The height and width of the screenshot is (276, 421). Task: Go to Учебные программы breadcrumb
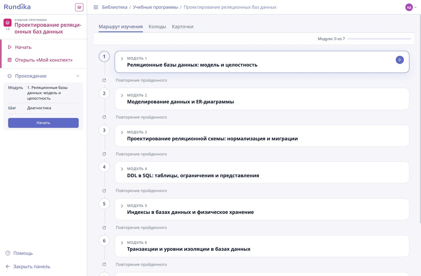156,7
